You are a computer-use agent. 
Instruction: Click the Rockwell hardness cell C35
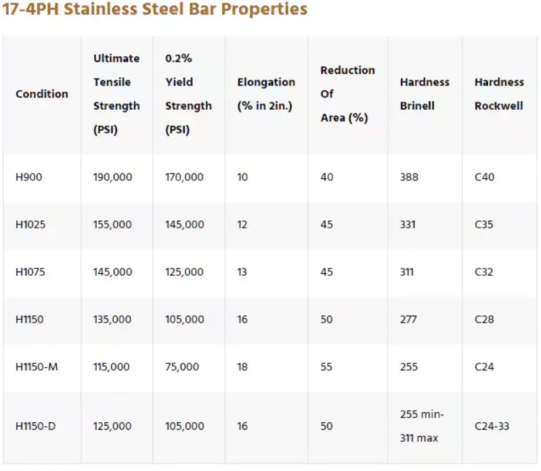[x=484, y=224]
